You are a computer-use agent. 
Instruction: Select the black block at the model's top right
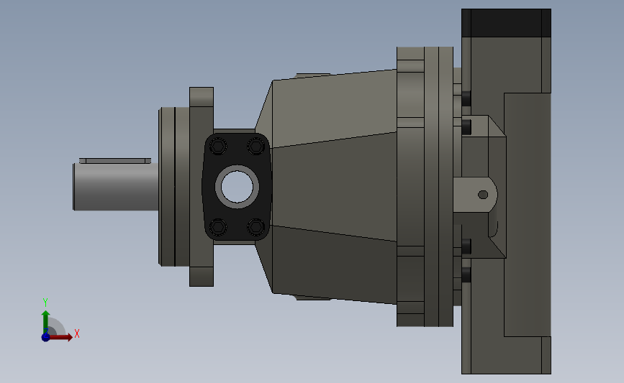506,23
